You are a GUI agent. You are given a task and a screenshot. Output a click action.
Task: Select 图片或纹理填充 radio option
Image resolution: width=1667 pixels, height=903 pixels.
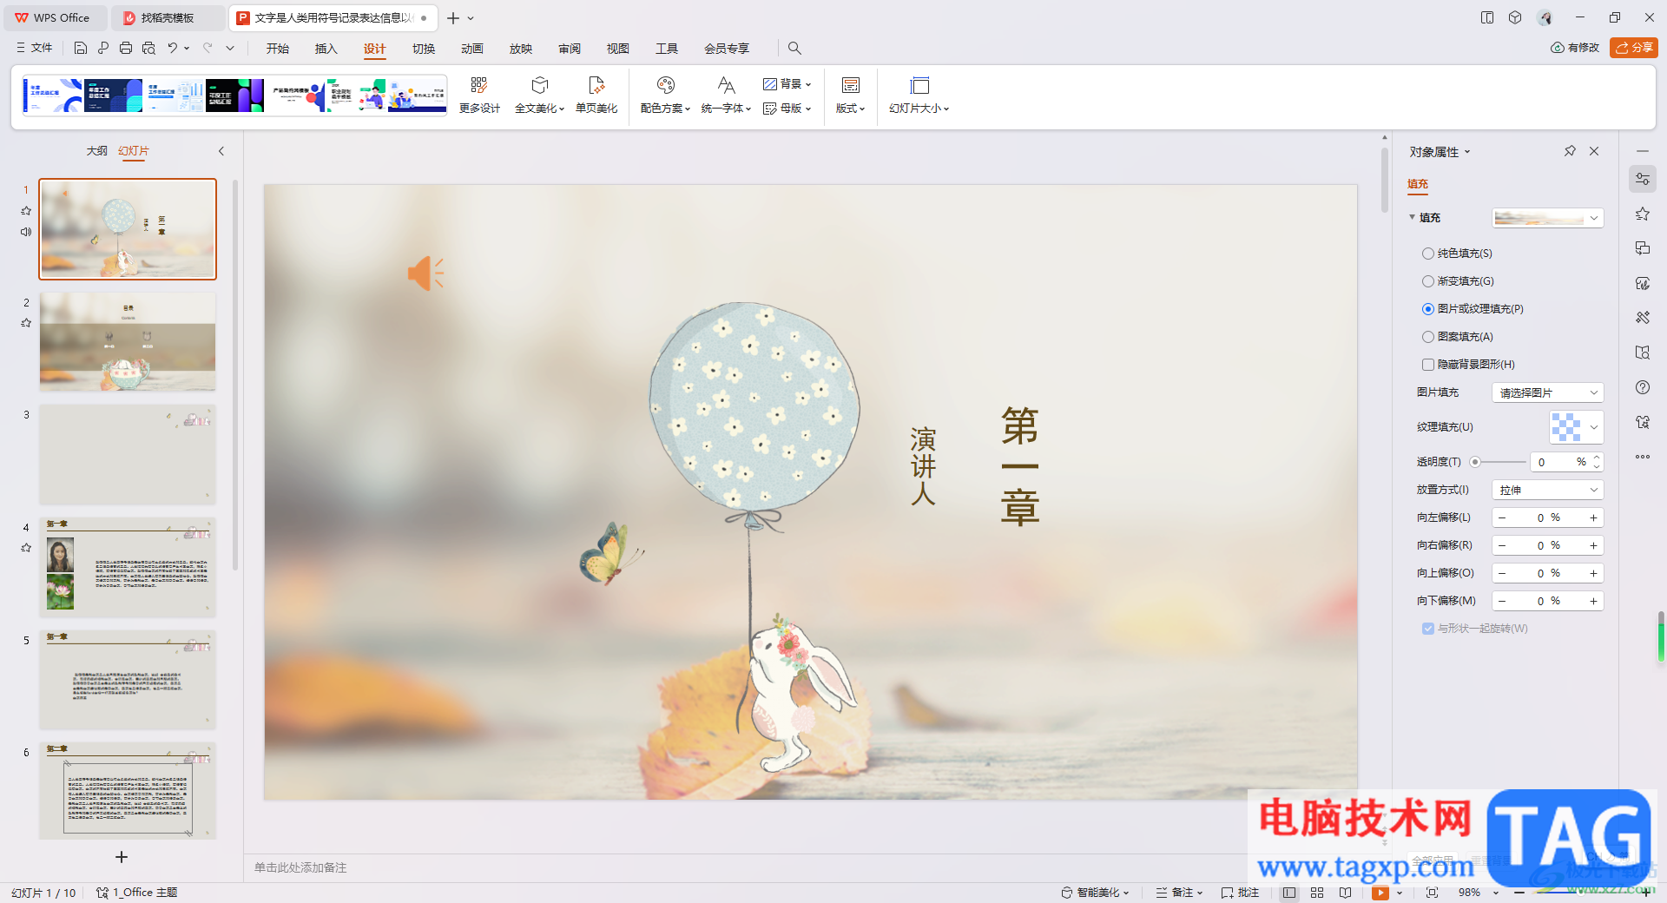point(1428,309)
